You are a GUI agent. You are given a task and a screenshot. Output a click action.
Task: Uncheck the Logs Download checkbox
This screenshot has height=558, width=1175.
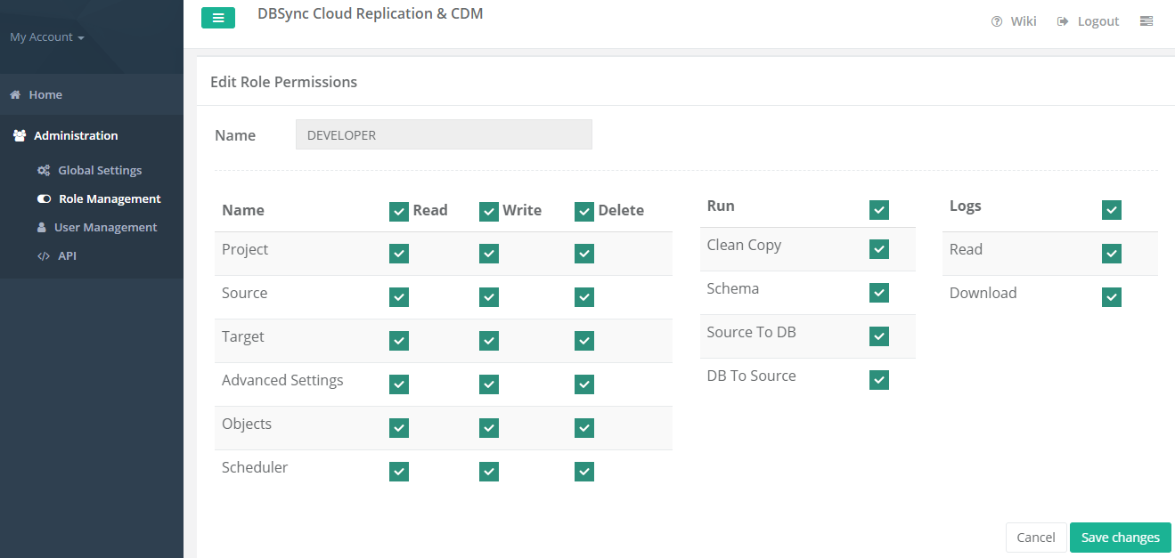[1112, 297]
